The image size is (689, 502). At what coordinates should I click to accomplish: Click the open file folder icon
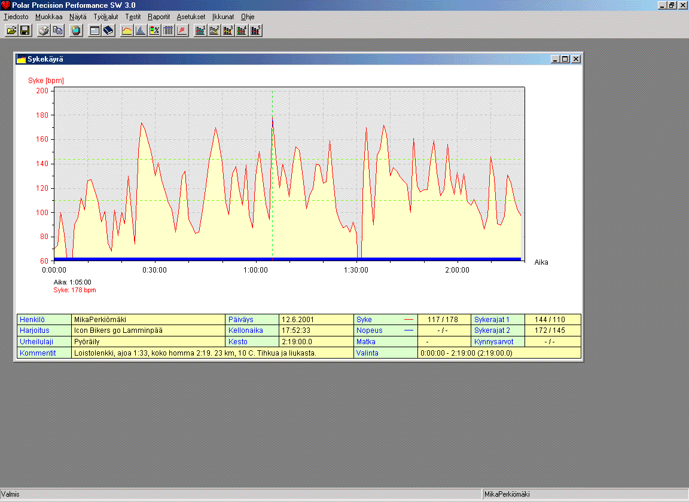coord(11,30)
